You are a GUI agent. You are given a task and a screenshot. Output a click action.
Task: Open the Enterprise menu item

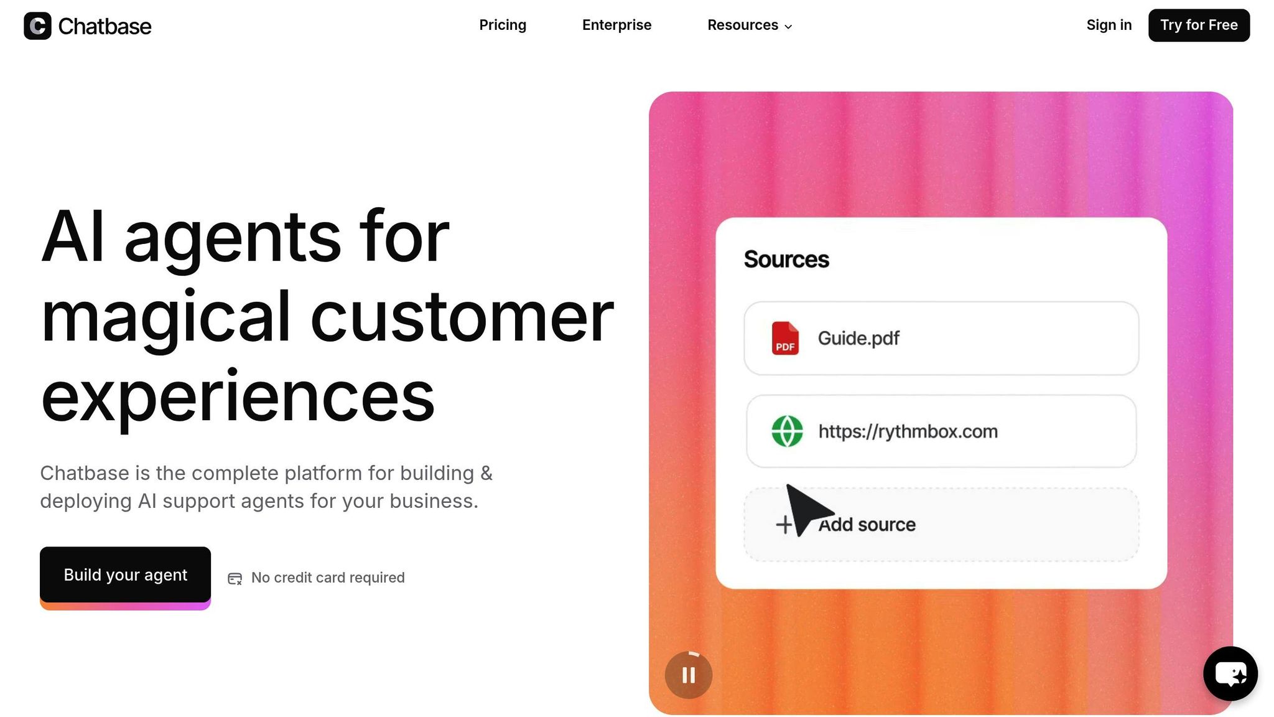[x=616, y=25]
